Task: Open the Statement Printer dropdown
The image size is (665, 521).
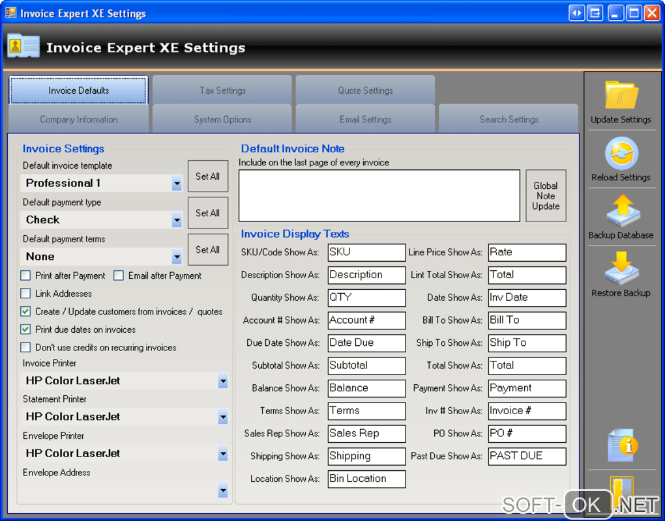Action: 223,417
